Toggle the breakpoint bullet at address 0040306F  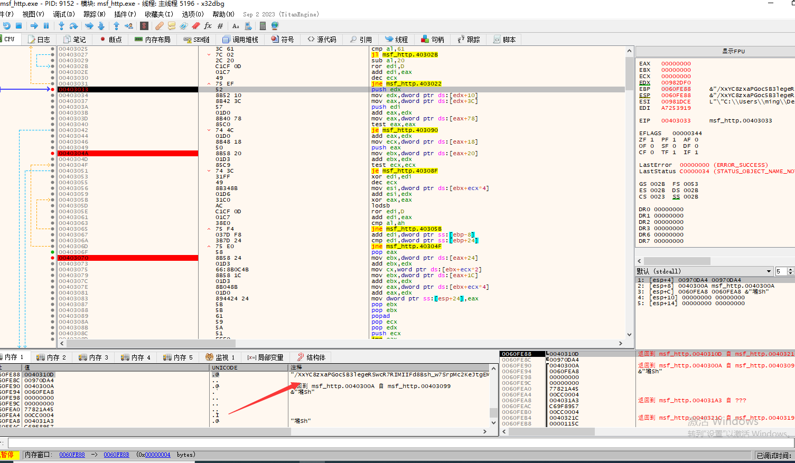(x=52, y=252)
